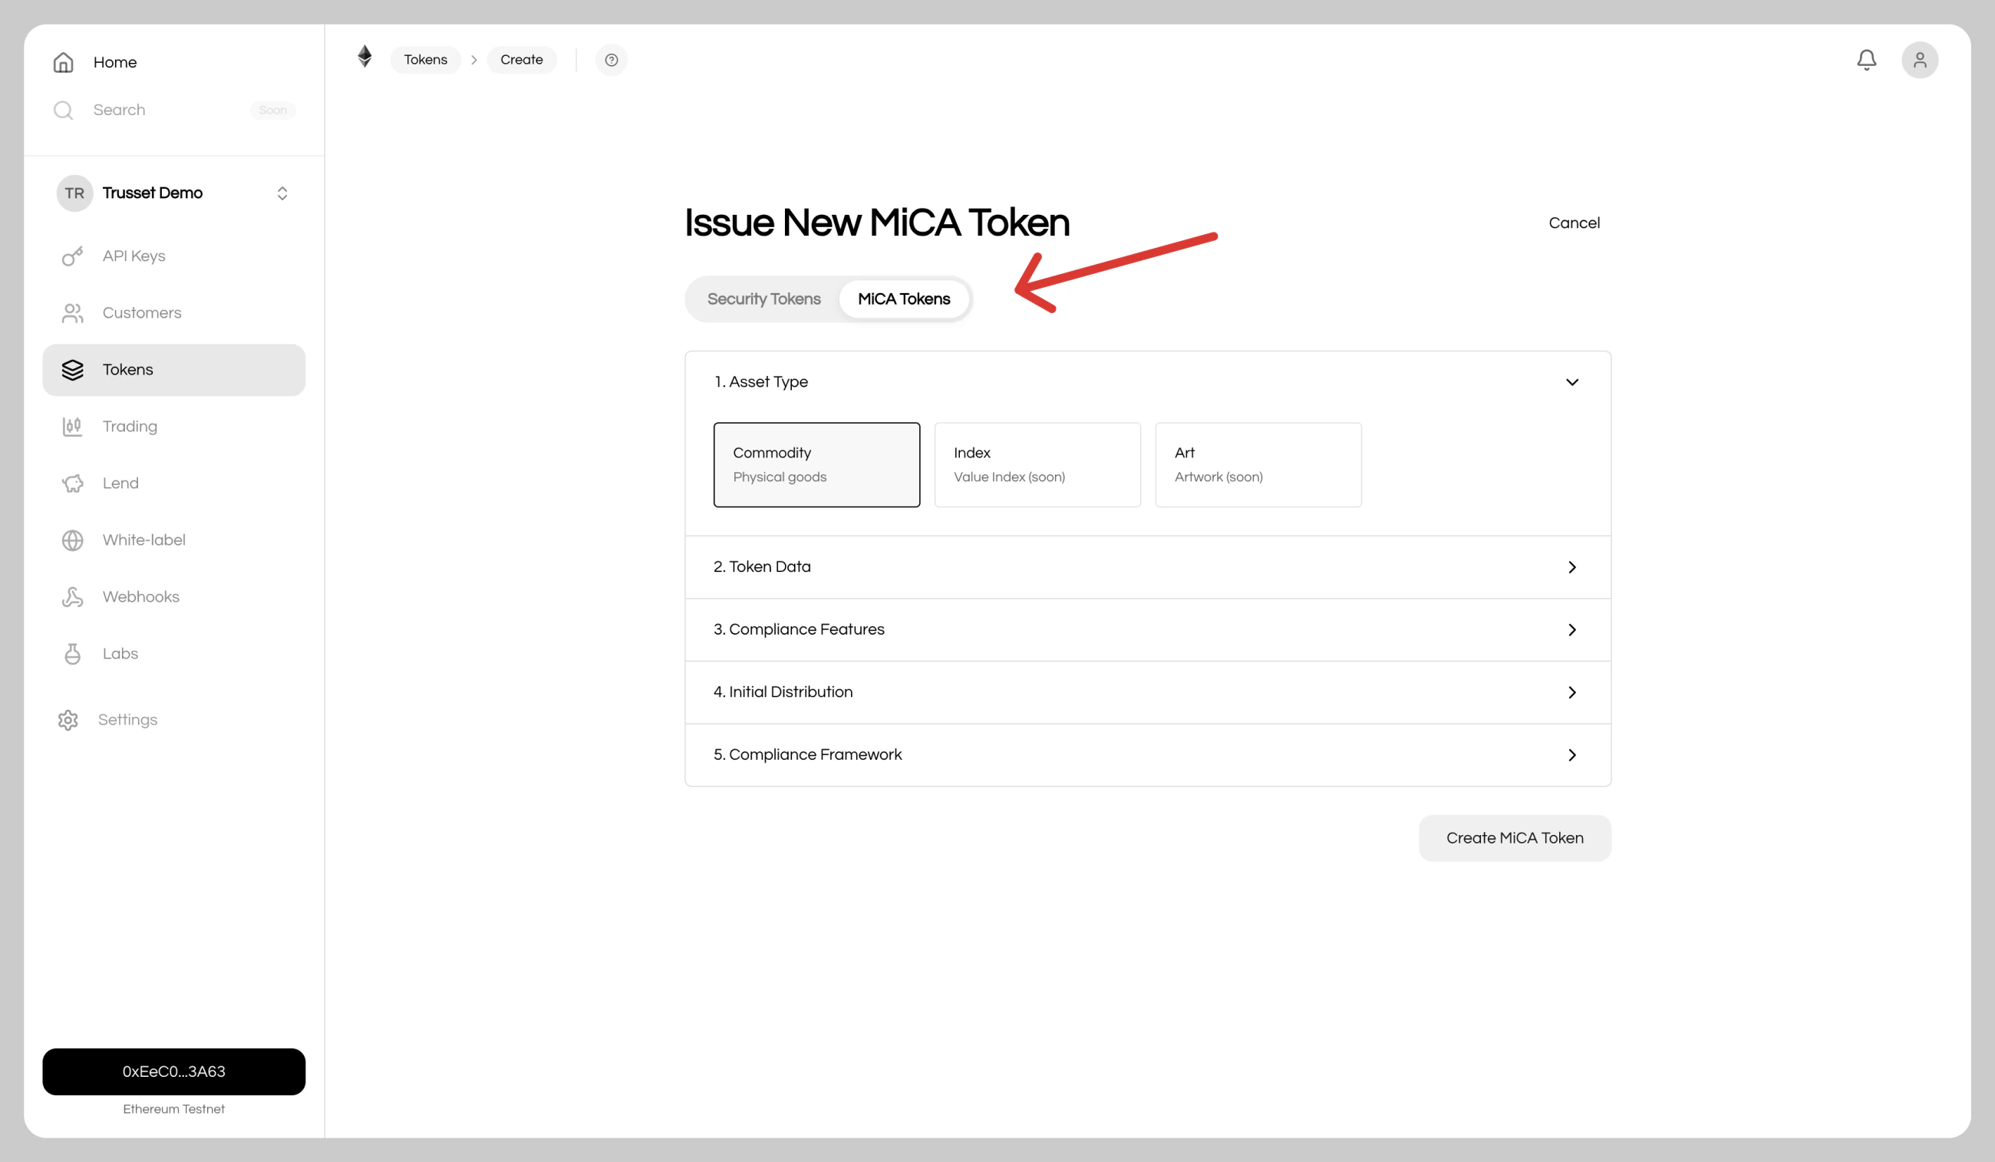Open the notifications bell icon
This screenshot has width=1995, height=1162.
point(1867,59)
